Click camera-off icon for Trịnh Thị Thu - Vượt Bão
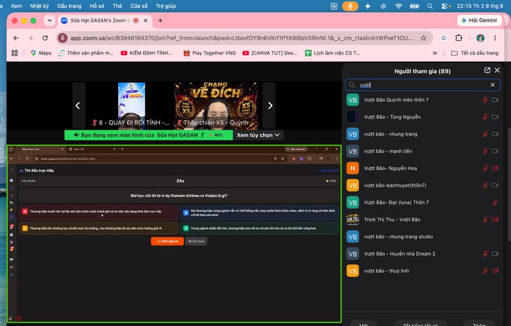Screen dimensions: 511x326 (495, 219)
